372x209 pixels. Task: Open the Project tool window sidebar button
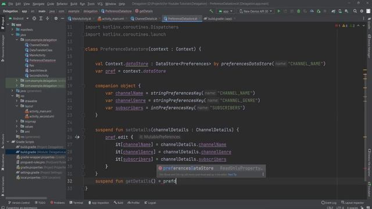(x=2, y=23)
